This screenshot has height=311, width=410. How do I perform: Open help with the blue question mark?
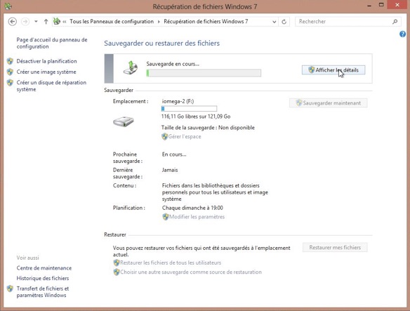point(402,34)
